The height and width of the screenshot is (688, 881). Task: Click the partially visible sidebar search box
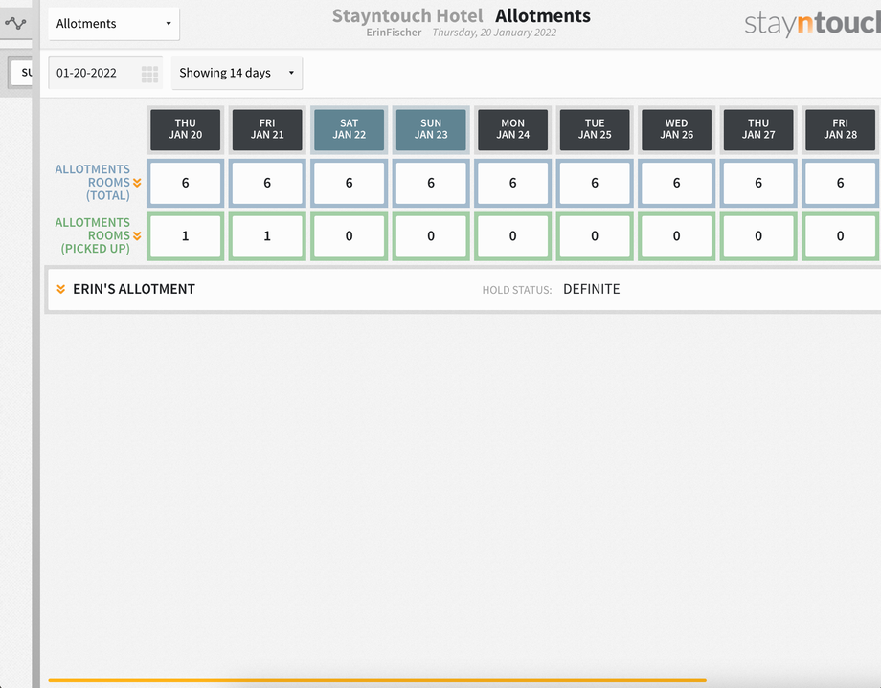click(x=21, y=73)
